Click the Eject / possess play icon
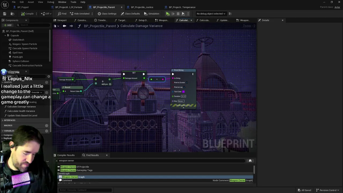 183,14
